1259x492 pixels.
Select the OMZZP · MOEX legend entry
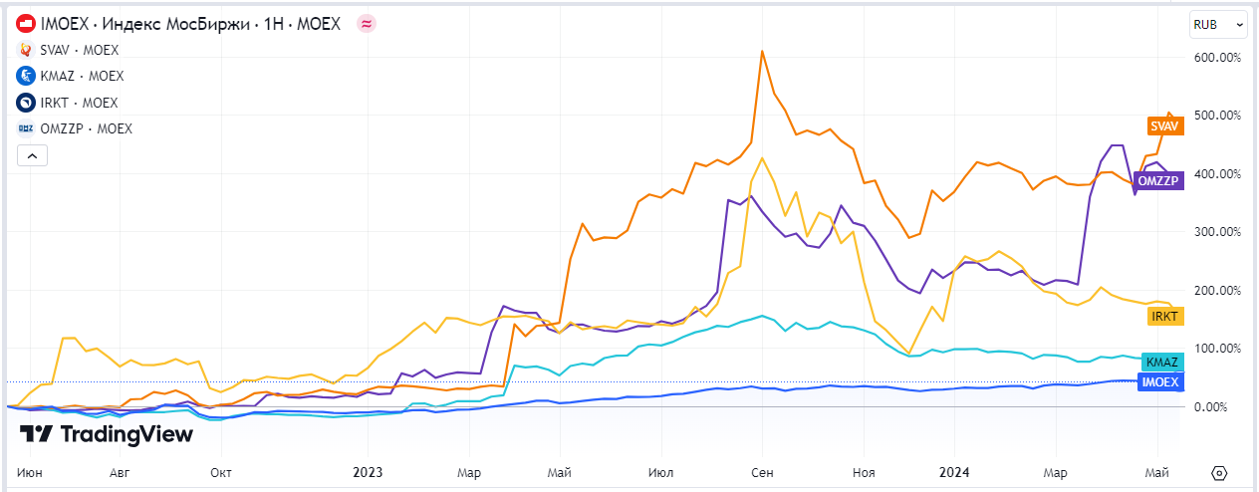point(87,128)
